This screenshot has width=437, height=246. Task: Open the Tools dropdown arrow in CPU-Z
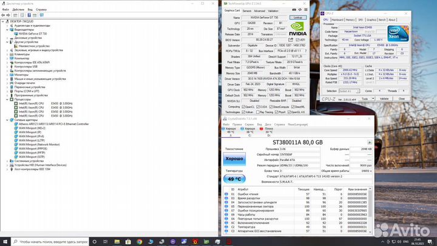click(x=373, y=99)
